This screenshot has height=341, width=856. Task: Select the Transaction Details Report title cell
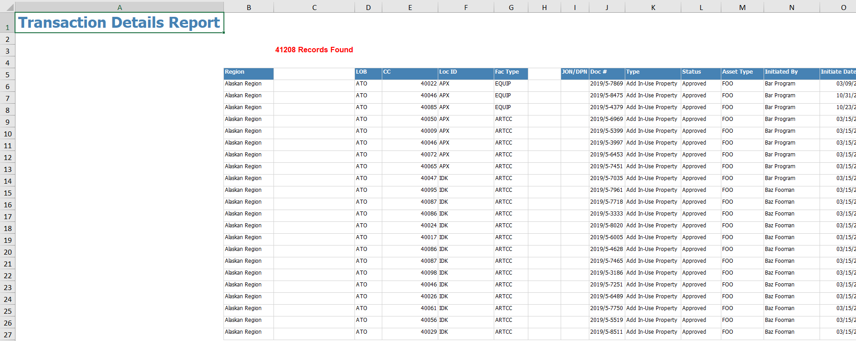[119, 23]
